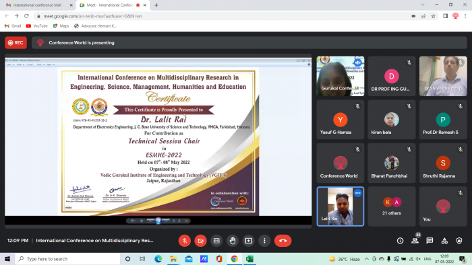This screenshot has width=472, height=265.
Task: Leave the call with red button
Action: pos(283,241)
